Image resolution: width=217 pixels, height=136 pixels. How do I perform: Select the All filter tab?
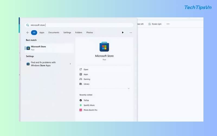click(x=34, y=32)
